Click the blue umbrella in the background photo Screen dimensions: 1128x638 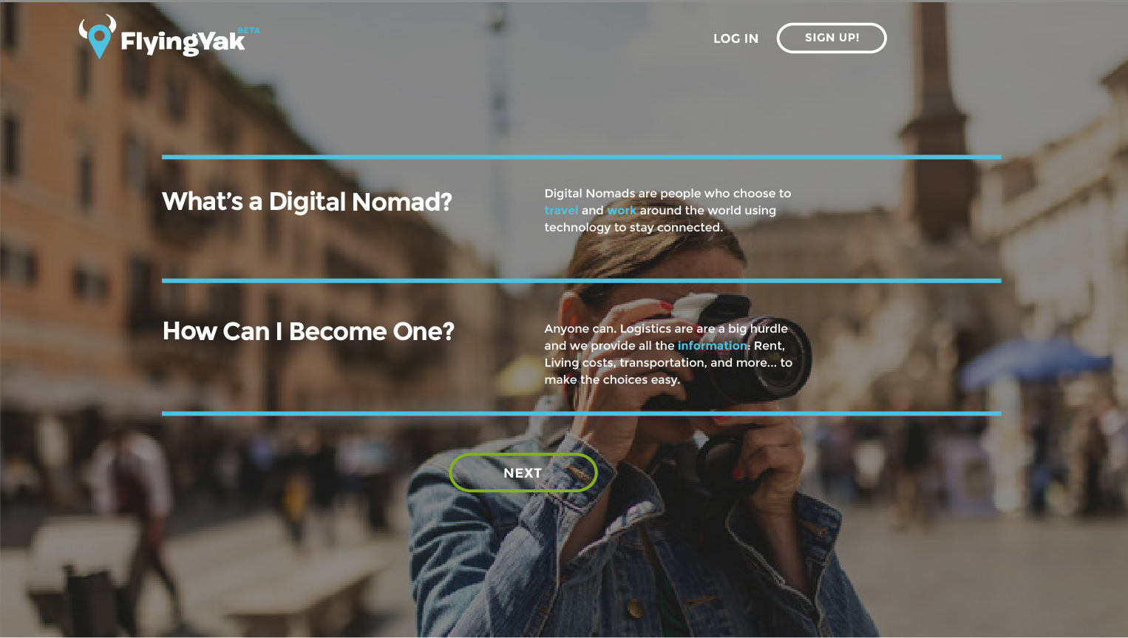coord(1039,361)
